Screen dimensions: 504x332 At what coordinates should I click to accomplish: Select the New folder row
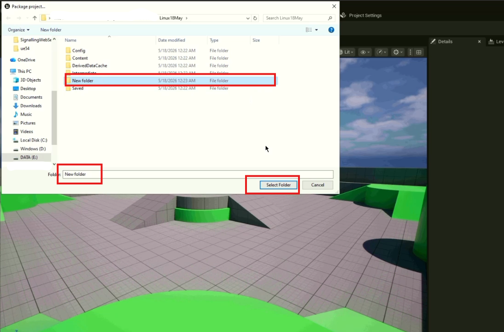click(170, 80)
